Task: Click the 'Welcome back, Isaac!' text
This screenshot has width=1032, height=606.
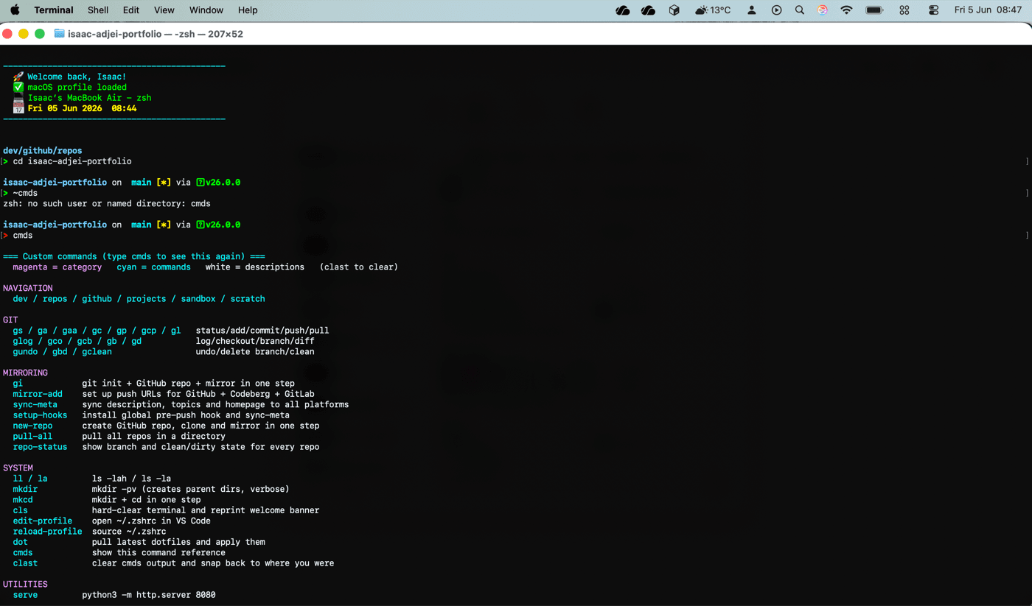Action: tap(77, 77)
